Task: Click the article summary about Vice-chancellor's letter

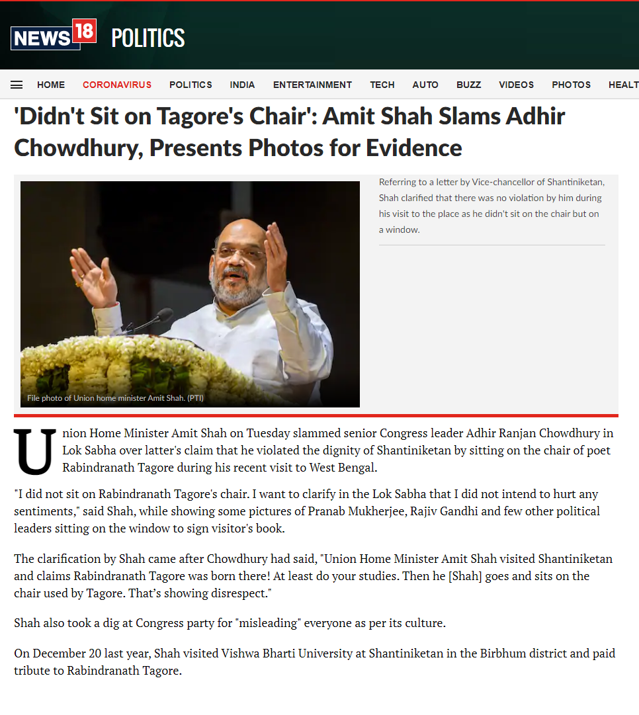Action: click(491, 206)
